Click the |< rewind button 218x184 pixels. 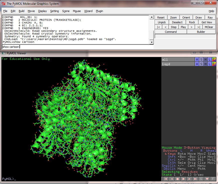pos(159,27)
